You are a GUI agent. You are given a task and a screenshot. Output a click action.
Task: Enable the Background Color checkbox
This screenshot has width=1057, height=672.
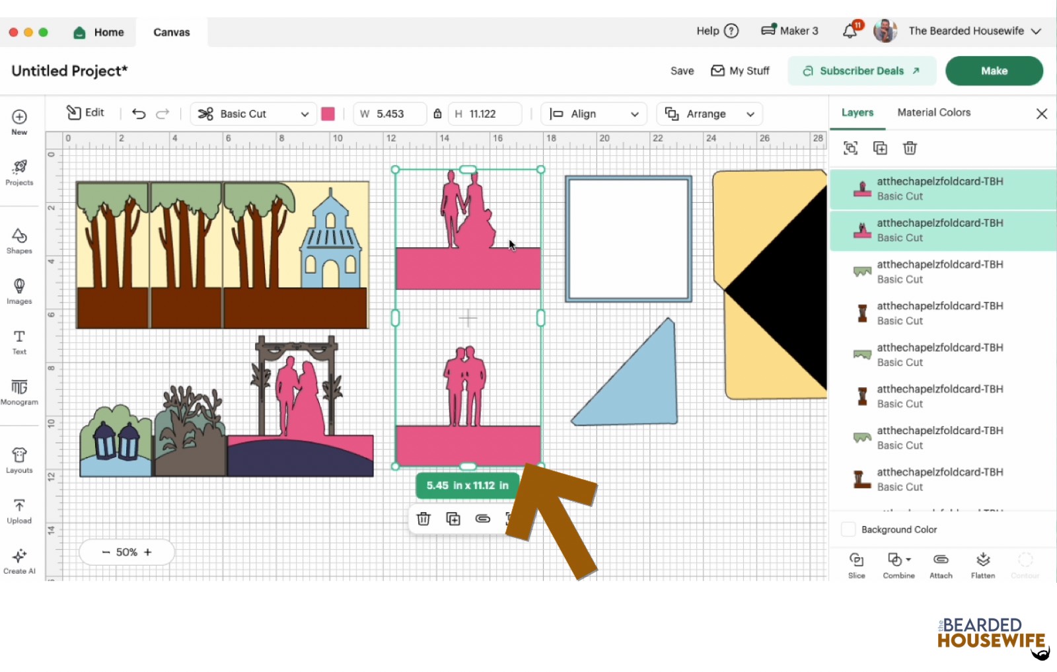(848, 529)
